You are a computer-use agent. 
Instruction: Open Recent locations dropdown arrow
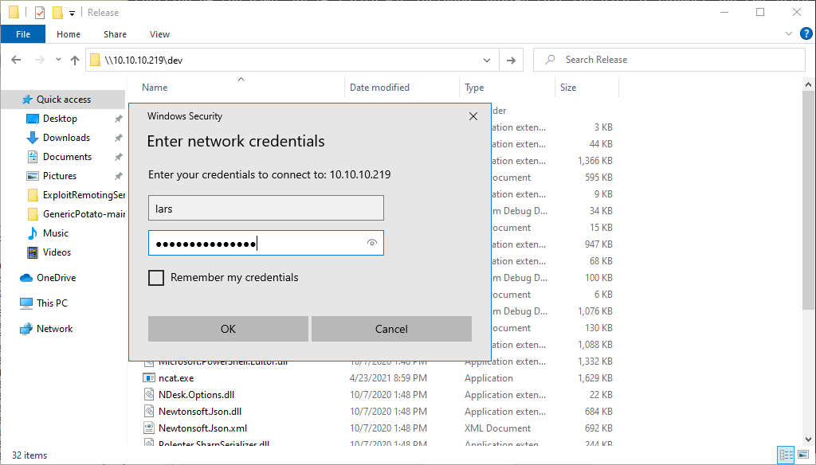(58, 60)
